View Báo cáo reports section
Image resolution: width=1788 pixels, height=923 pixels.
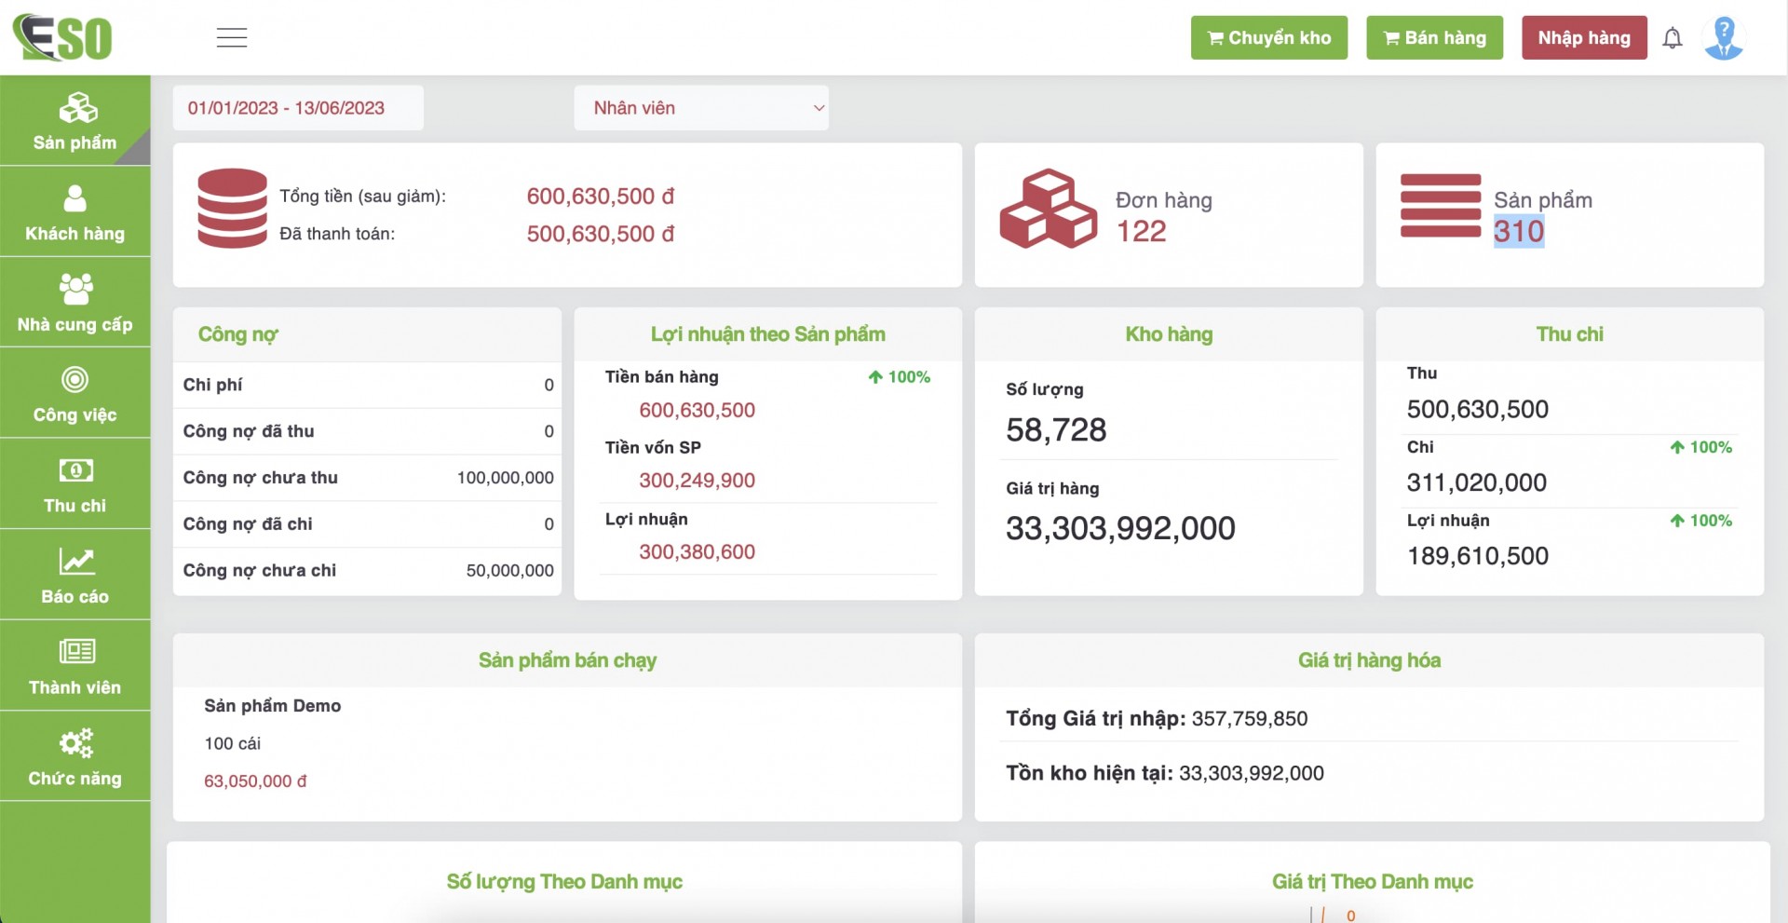pyautogui.click(x=74, y=576)
